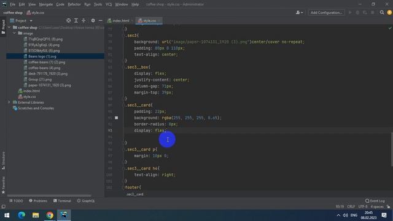Open the Code menu
Viewport: 393px width, 221px height.
pyautogui.click(x=60, y=4)
